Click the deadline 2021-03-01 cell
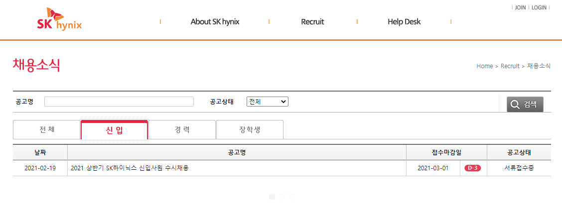 pyautogui.click(x=433, y=168)
